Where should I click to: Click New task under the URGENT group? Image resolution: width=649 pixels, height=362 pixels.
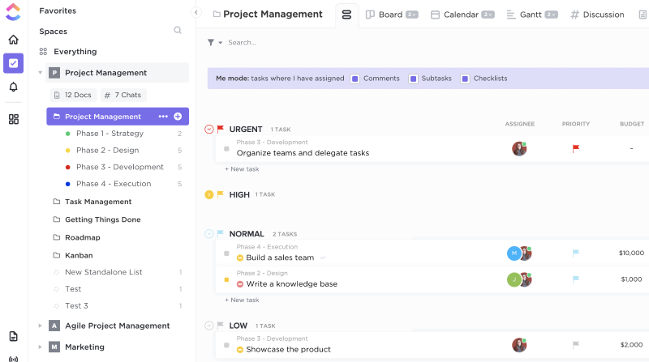point(242,169)
